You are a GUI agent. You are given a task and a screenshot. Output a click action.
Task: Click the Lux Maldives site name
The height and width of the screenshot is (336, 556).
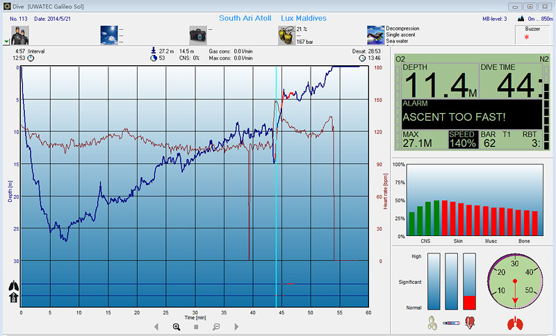pyautogui.click(x=304, y=19)
